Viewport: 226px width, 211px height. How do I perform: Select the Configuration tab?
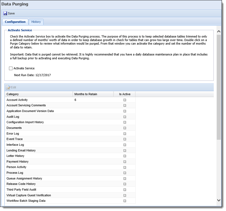click(x=15, y=22)
